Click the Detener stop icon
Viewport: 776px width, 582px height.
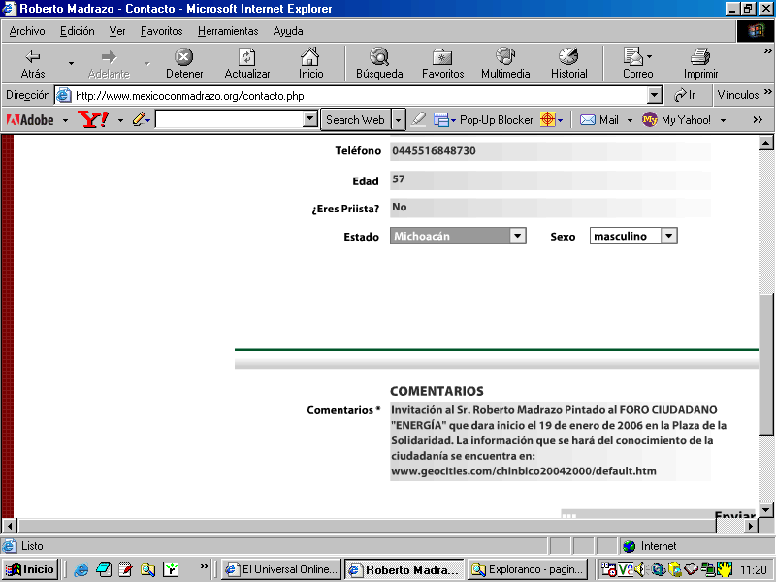tap(184, 57)
